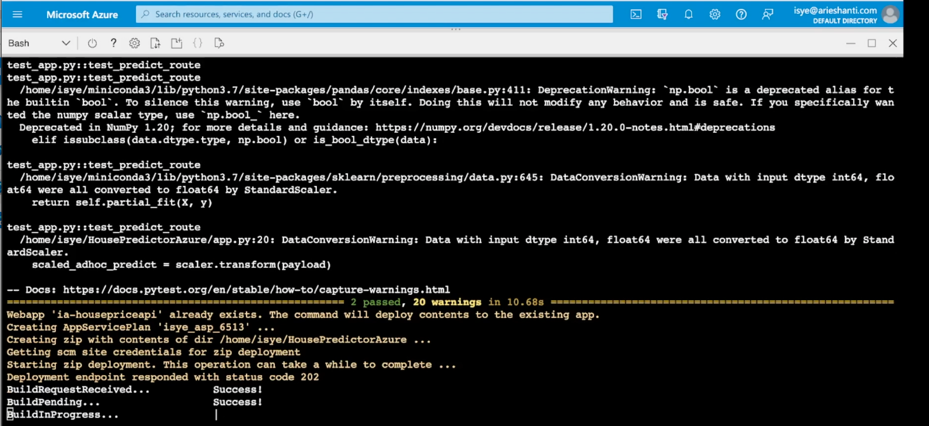This screenshot has height=426, width=929.
Task: Open the built-in code editor
Action: pyautogui.click(x=198, y=43)
